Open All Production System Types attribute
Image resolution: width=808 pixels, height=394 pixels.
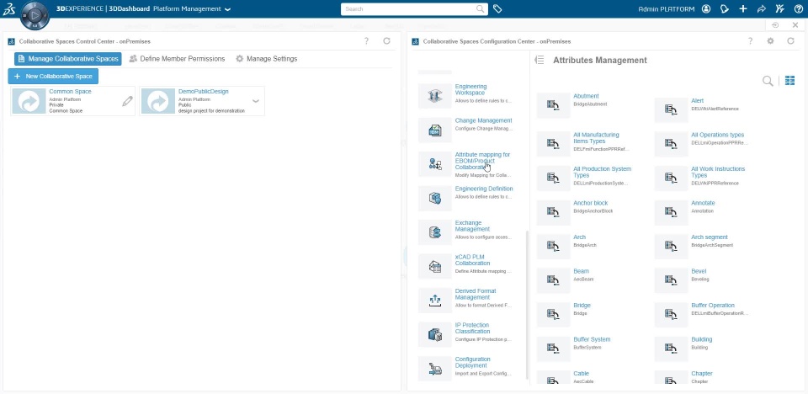point(603,173)
